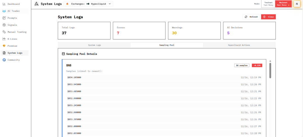Image resolution: width=303 pixels, height=137 pixels.
Task: Click the Dashboard chart icon in sidebar
Action: pos(4,4)
